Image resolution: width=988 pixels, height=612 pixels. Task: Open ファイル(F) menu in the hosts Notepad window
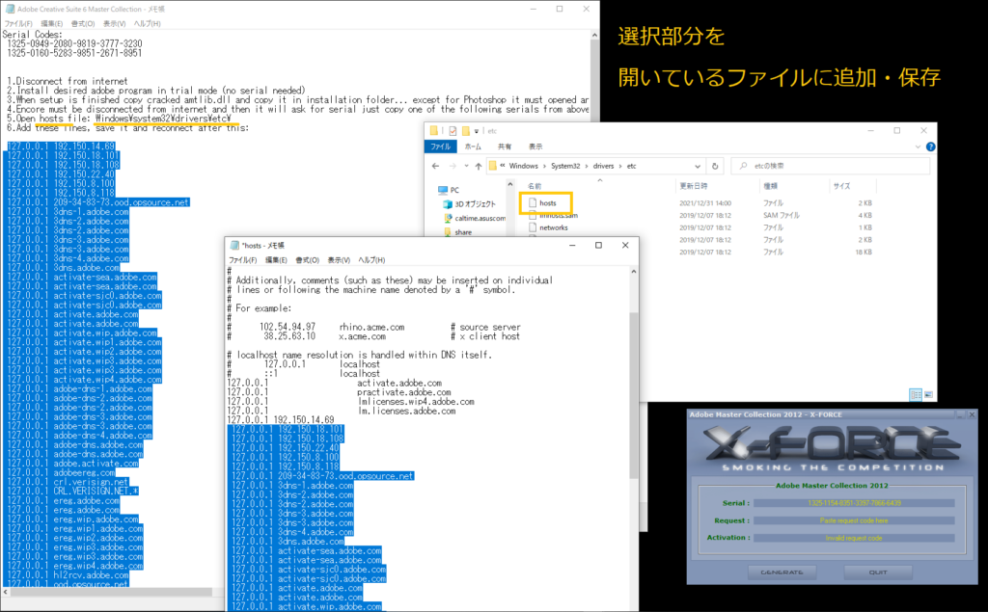coord(242,260)
